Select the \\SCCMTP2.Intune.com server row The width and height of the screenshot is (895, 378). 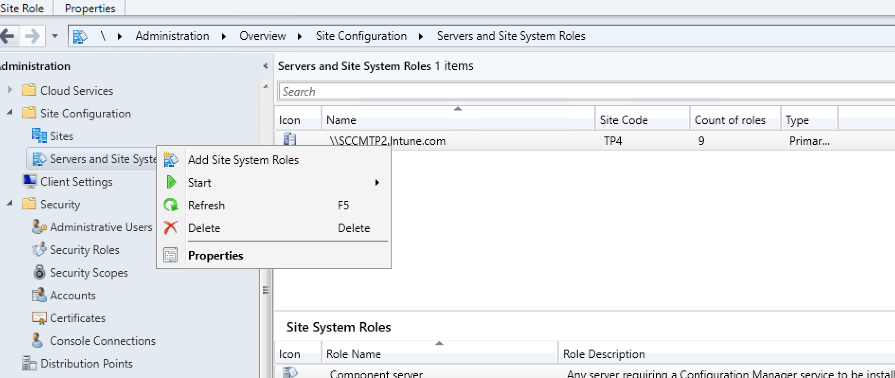click(x=584, y=141)
